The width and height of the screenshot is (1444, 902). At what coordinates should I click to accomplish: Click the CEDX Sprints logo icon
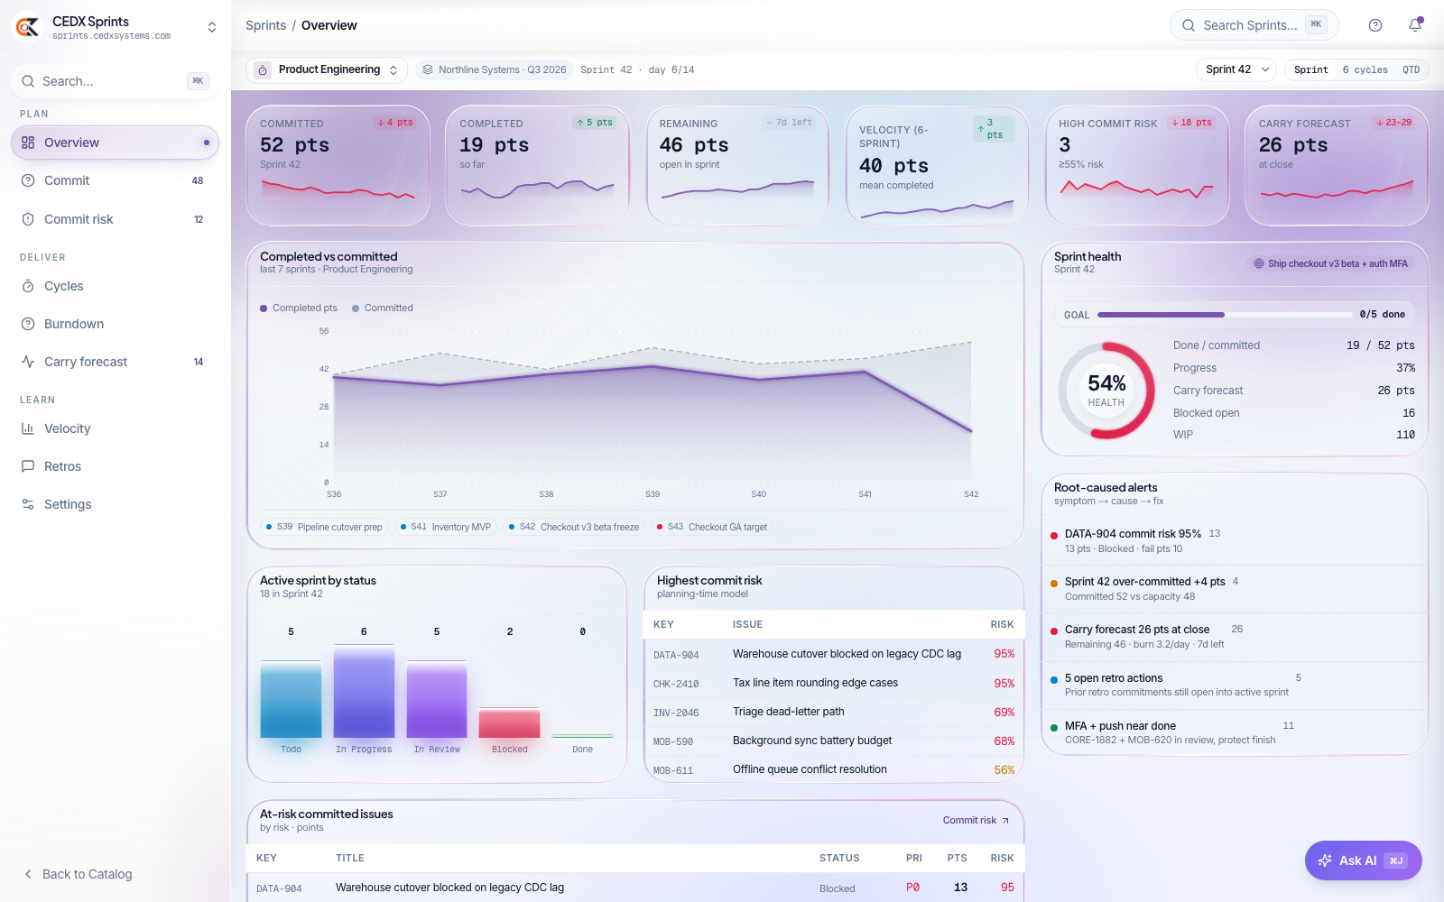point(27,27)
